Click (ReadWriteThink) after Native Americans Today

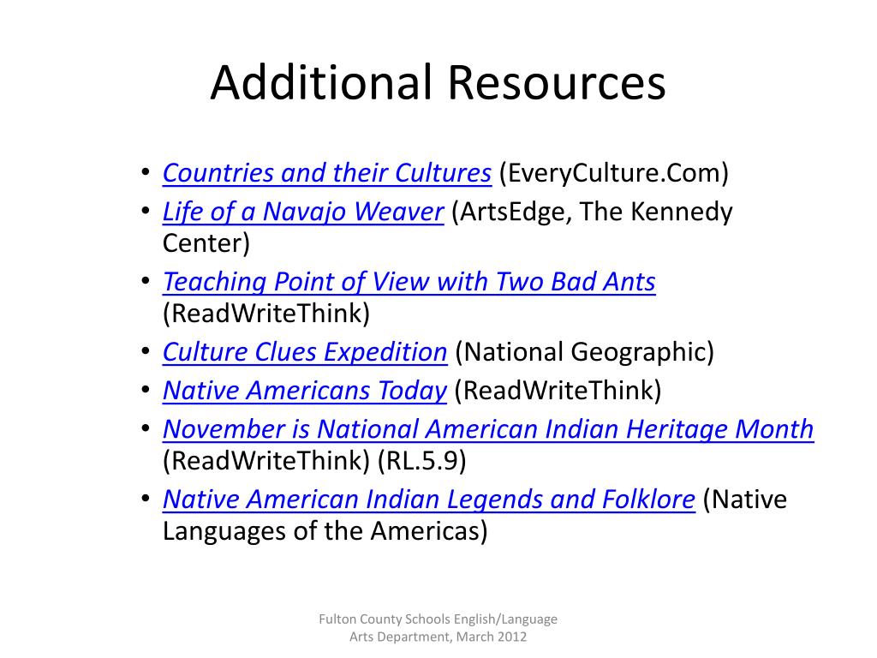point(558,391)
